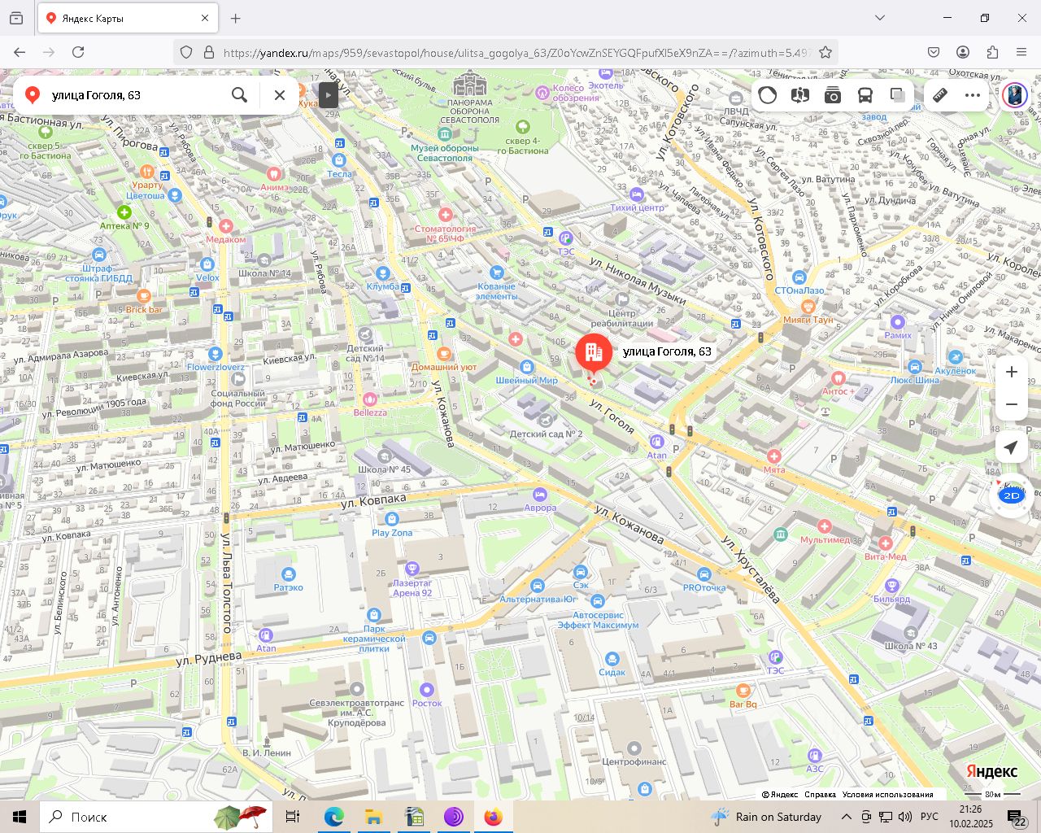This screenshot has width=1041, height=833.
Task: Toggle the 2D map tilt mode
Action: pyautogui.click(x=1012, y=495)
